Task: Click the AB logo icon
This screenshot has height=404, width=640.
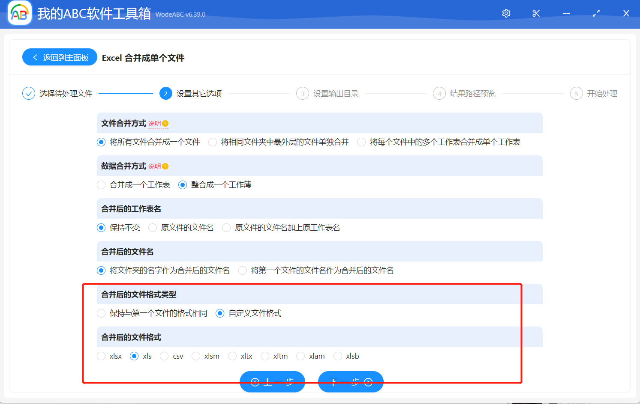Action: (x=19, y=13)
